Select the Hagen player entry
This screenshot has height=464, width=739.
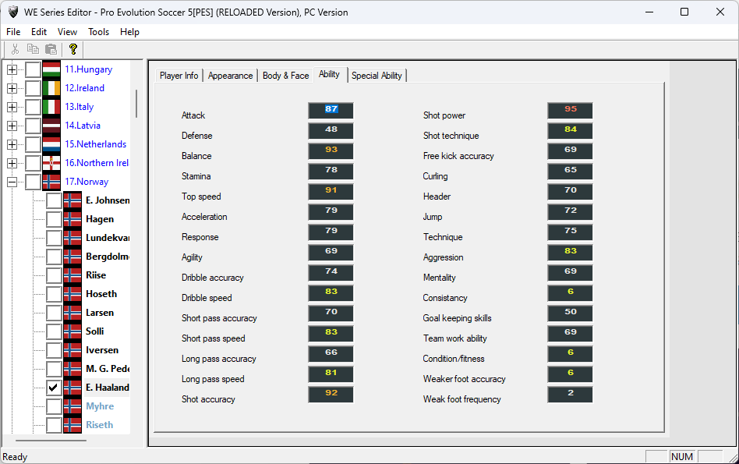[100, 219]
